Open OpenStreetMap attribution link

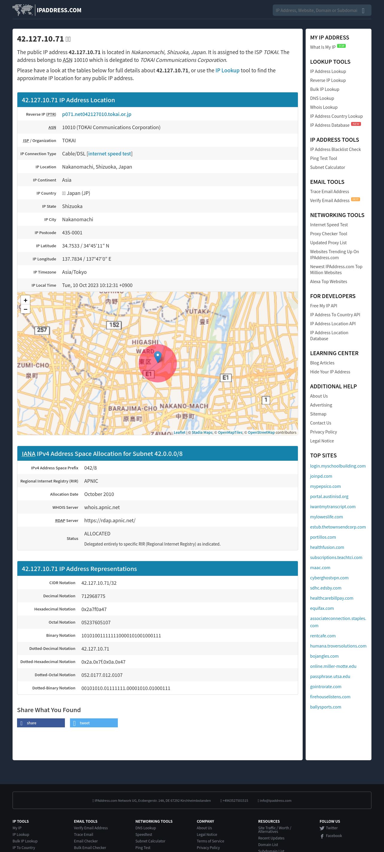(261, 432)
